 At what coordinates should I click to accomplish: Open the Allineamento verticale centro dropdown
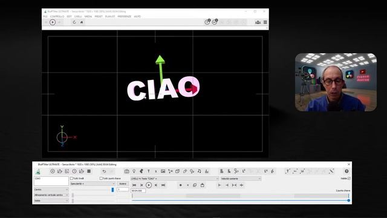coord(51,195)
